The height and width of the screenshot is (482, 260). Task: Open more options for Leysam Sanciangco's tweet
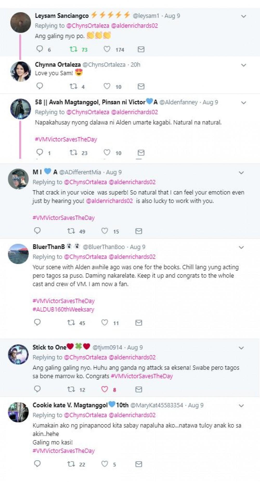244,16
